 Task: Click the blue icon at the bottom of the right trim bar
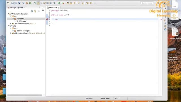pos(165,29)
